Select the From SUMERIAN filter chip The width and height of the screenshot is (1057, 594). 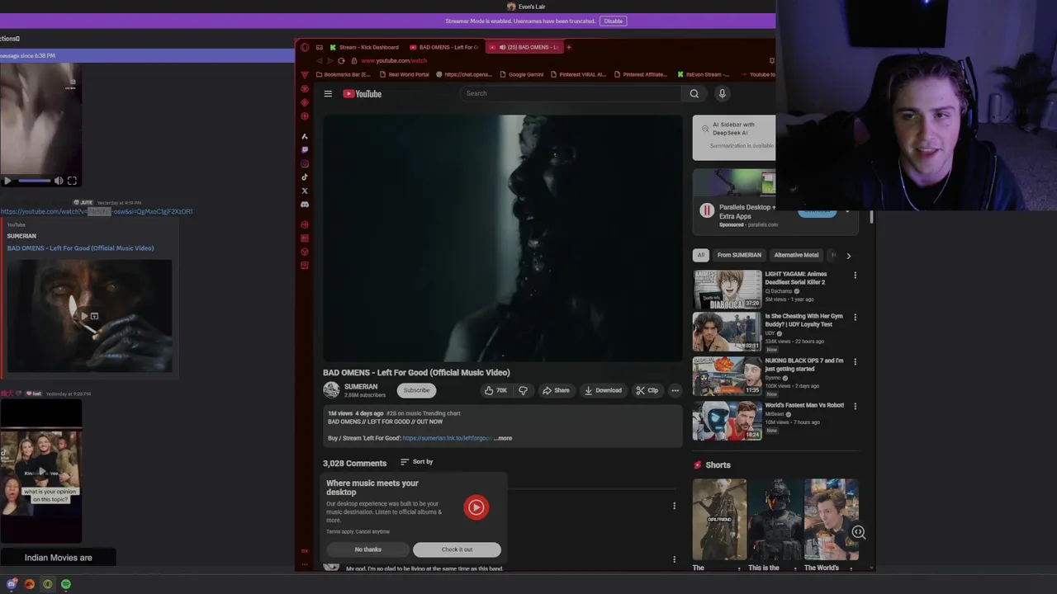739,255
